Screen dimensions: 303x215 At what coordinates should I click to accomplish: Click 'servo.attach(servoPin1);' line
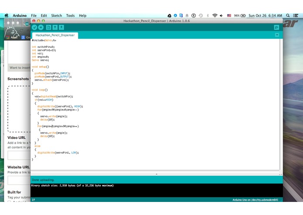(51, 80)
